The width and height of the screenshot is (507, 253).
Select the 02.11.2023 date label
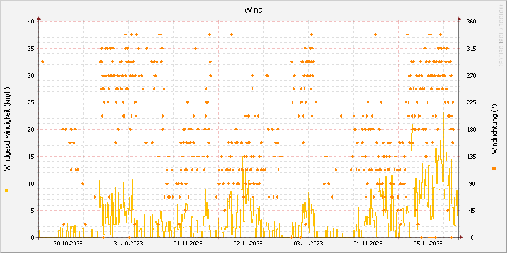pyautogui.click(x=248, y=244)
